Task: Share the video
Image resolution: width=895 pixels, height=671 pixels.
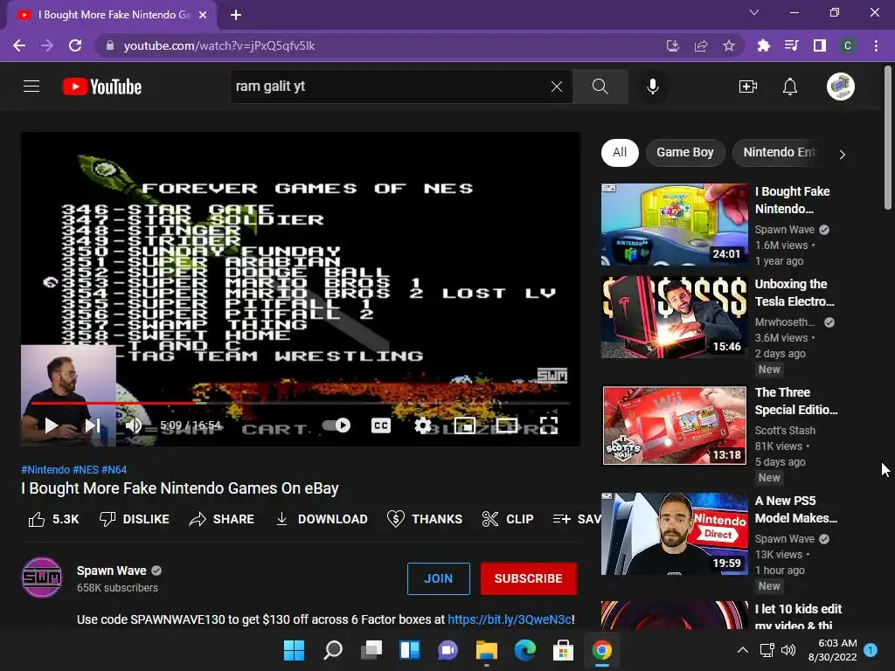Action: [x=221, y=519]
